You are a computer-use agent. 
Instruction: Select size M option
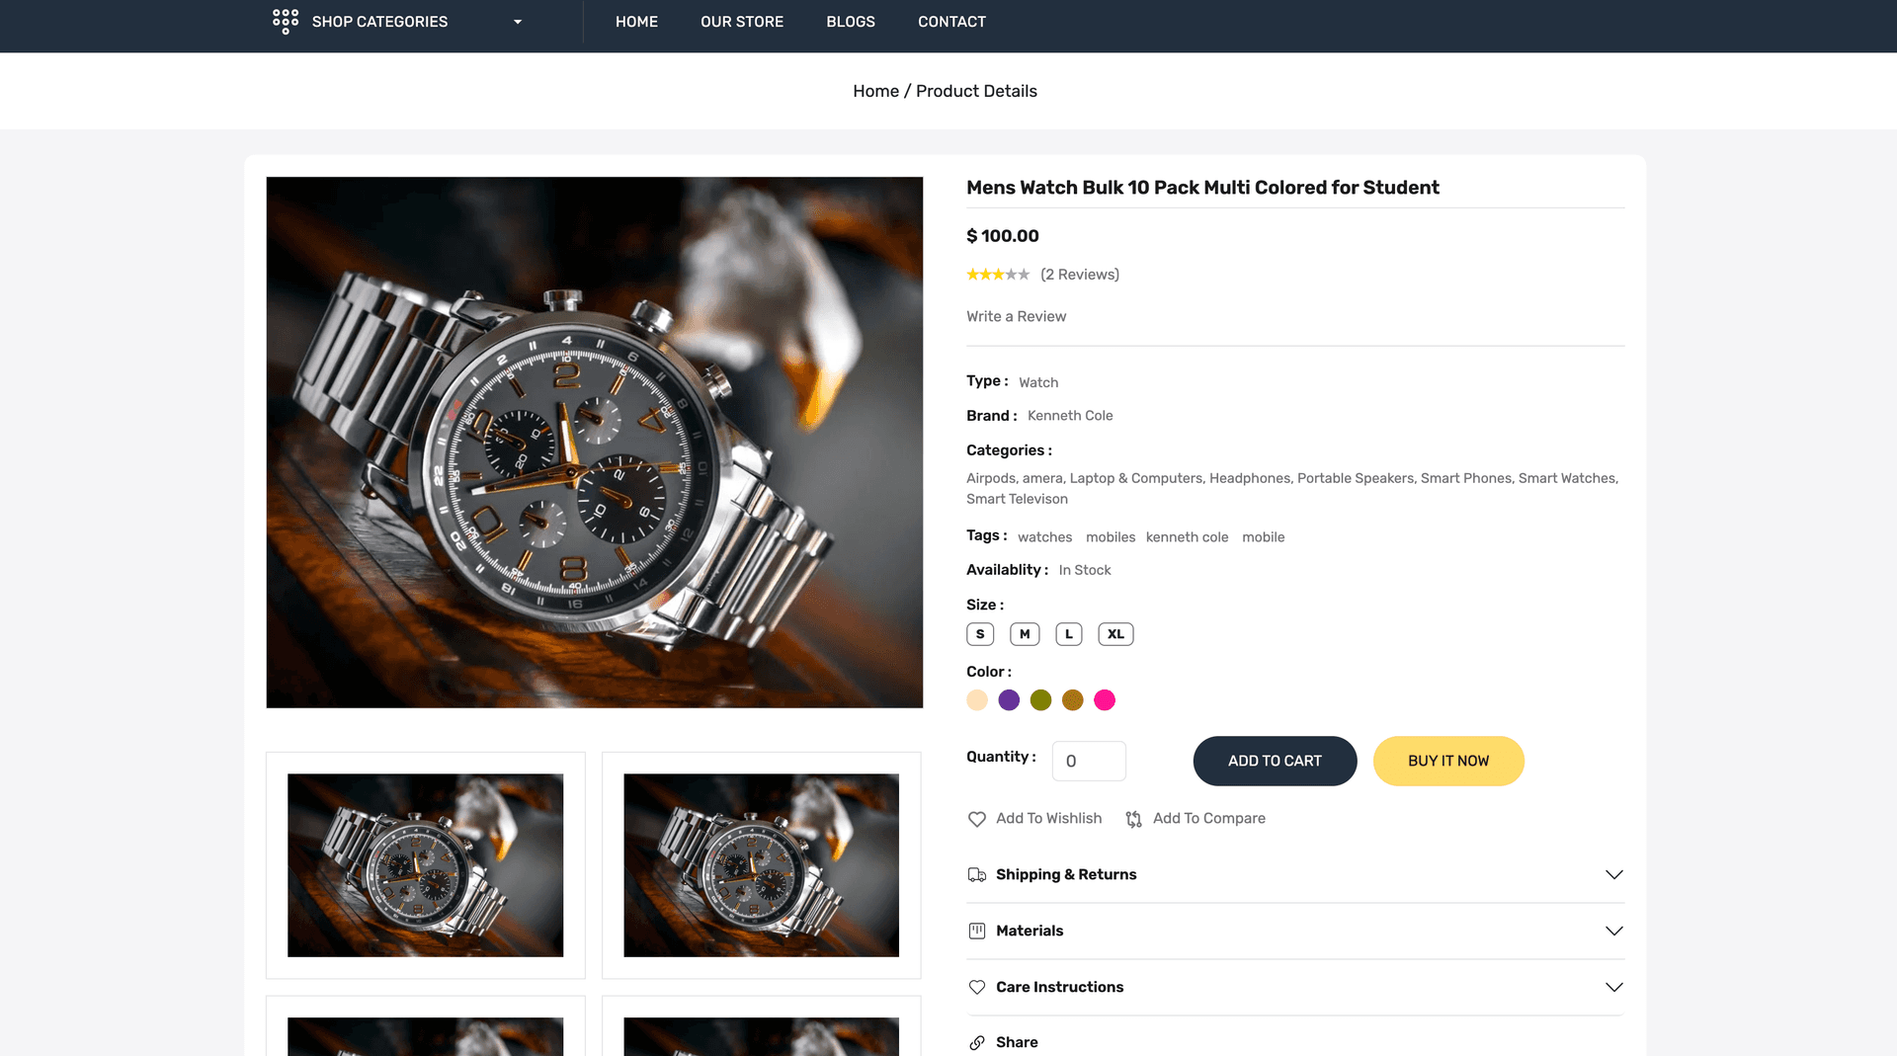(x=1025, y=634)
